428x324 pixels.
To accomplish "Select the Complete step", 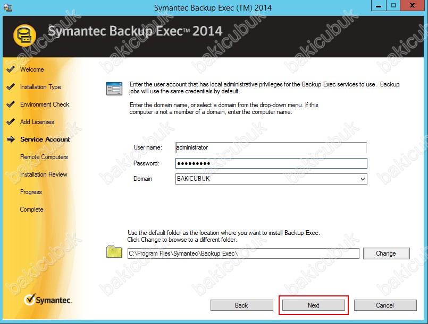I will pyautogui.click(x=31, y=209).
